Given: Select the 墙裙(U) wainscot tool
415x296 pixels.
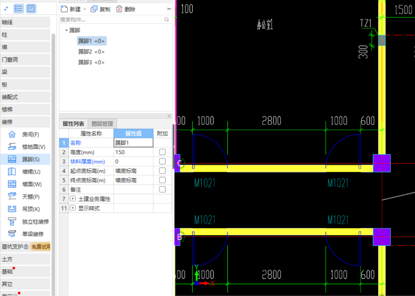Looking at the screenshot, I should [x=25, y=172].
